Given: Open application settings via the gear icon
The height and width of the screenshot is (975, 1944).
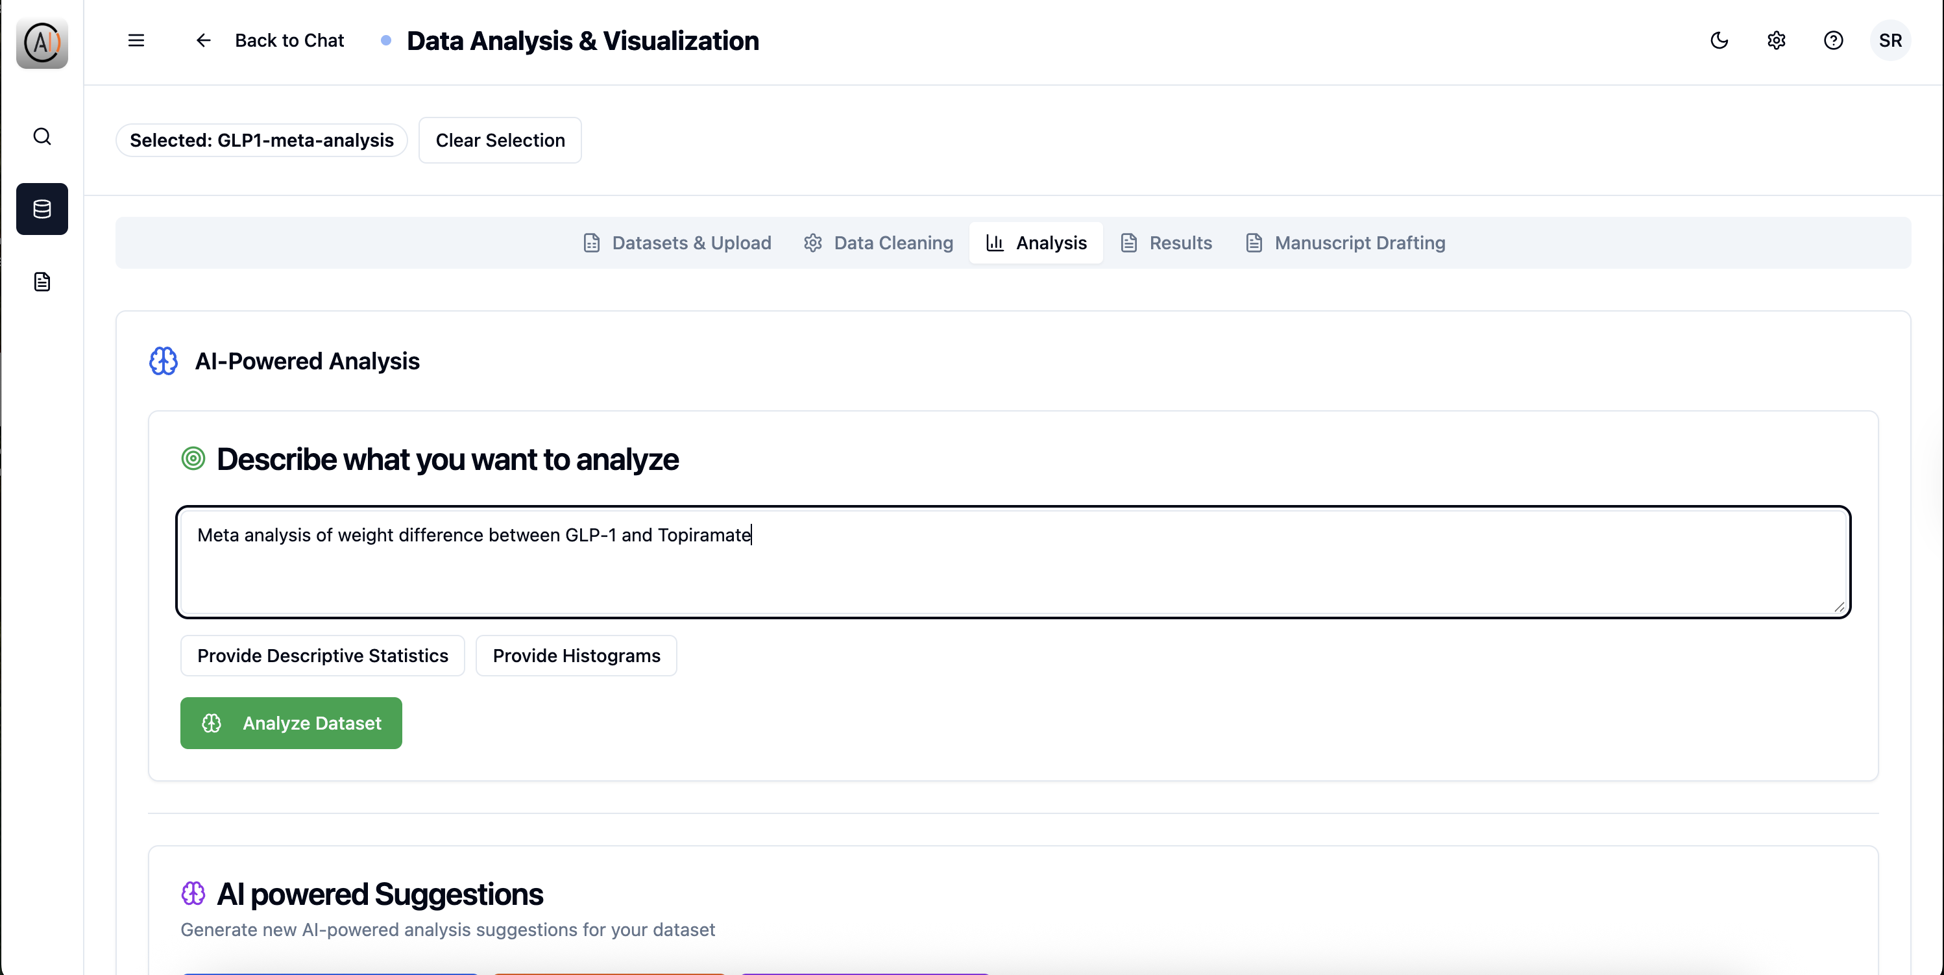Looking at the screenshot, I should pos(1777,40).
